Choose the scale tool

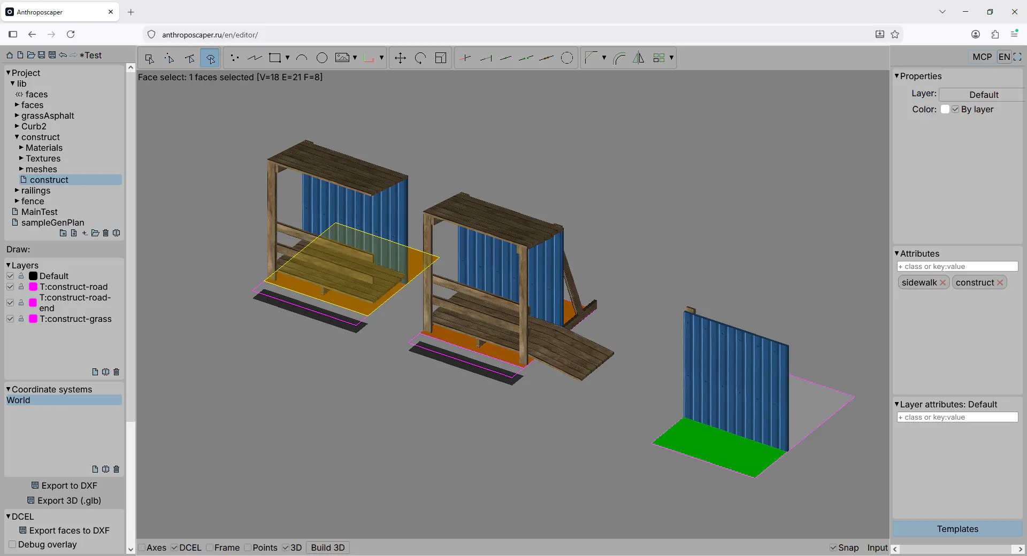click(x=441, y=58)
